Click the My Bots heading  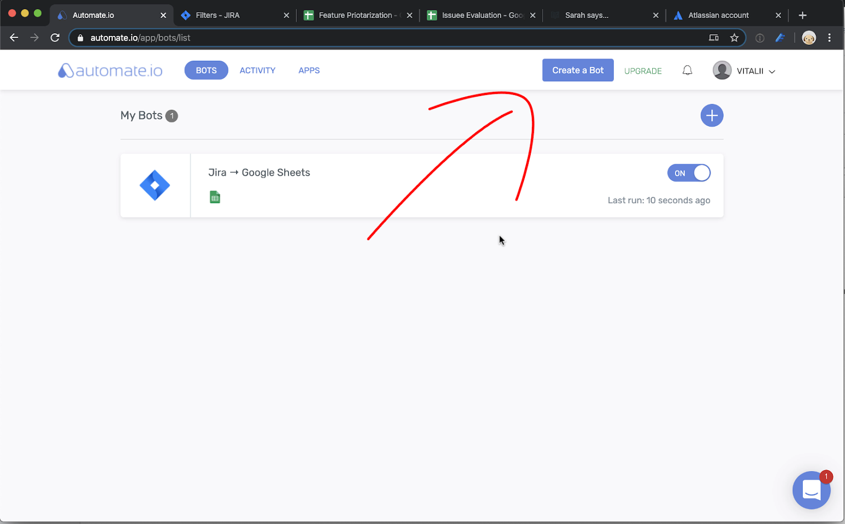[x=142, y=116]
